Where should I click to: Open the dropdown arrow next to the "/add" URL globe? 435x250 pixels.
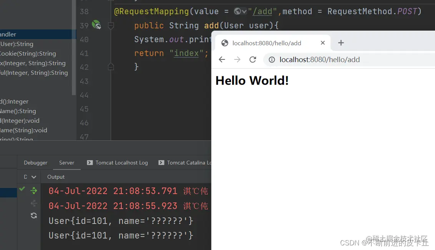244,12
